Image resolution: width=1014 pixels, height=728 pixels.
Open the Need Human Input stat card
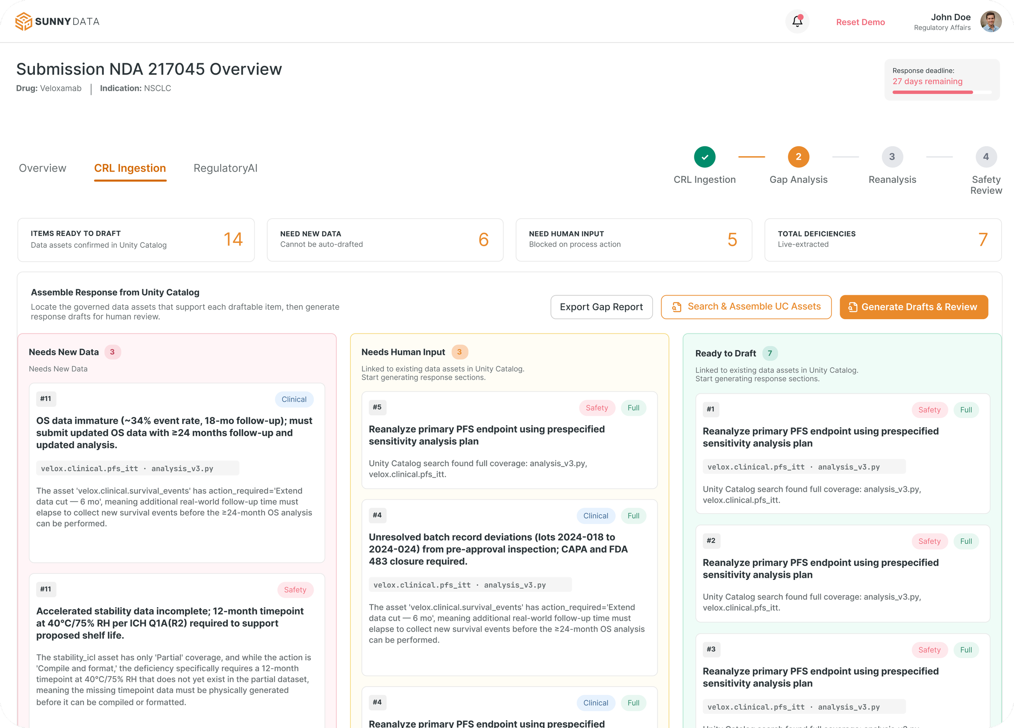pos(634,240)
